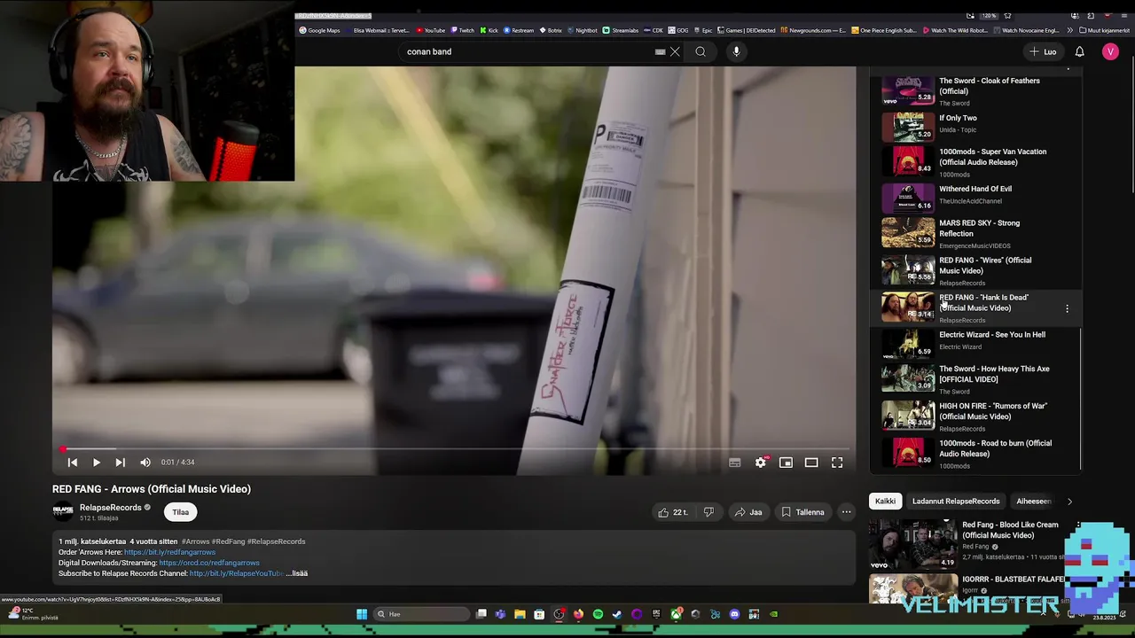Toggle the video subtitles button

tap(734, 463)
